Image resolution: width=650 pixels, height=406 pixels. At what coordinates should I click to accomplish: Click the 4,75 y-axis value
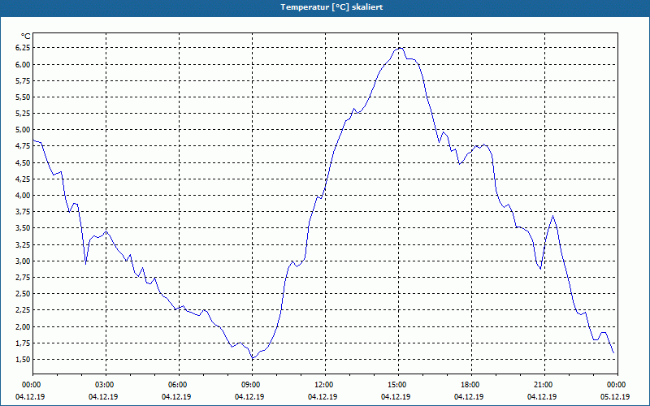pos(24,146)
